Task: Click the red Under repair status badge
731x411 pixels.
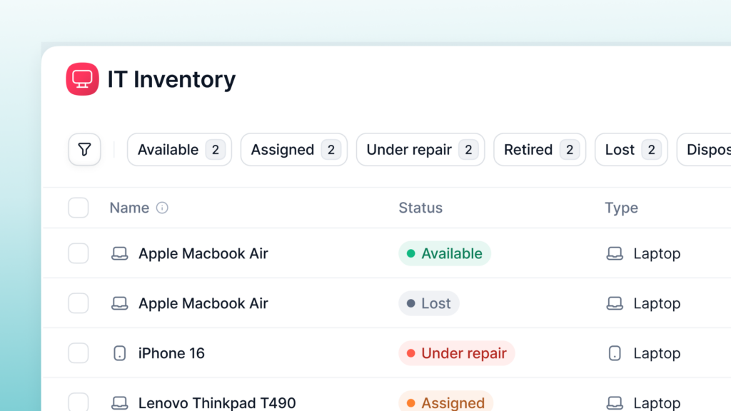Action: point(456,353)
